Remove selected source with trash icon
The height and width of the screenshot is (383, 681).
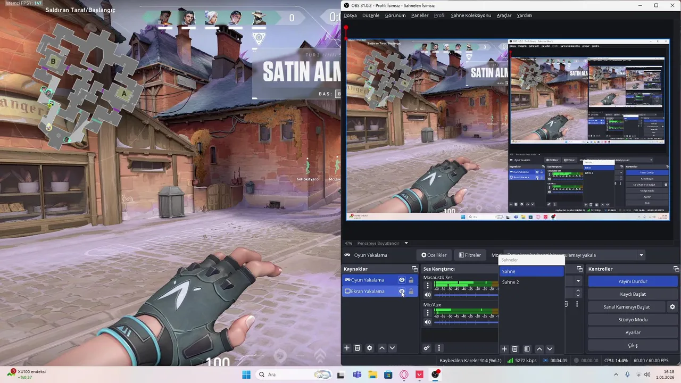[358, 348]
